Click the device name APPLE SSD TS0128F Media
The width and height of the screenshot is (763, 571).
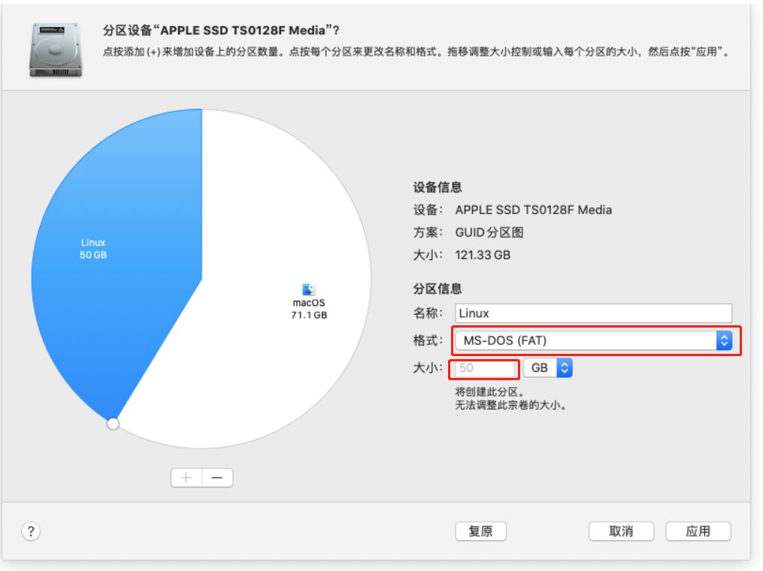tap(533, 210)
